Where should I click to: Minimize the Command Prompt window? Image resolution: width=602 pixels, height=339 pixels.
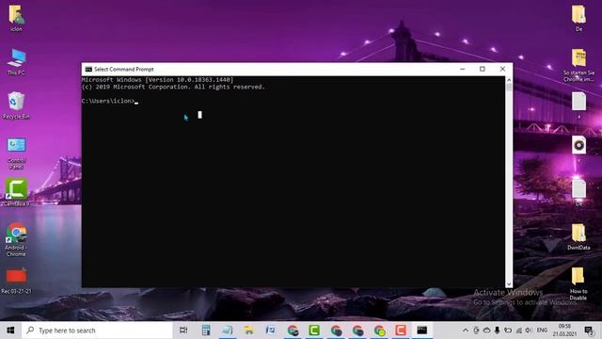tap(462, 69)
